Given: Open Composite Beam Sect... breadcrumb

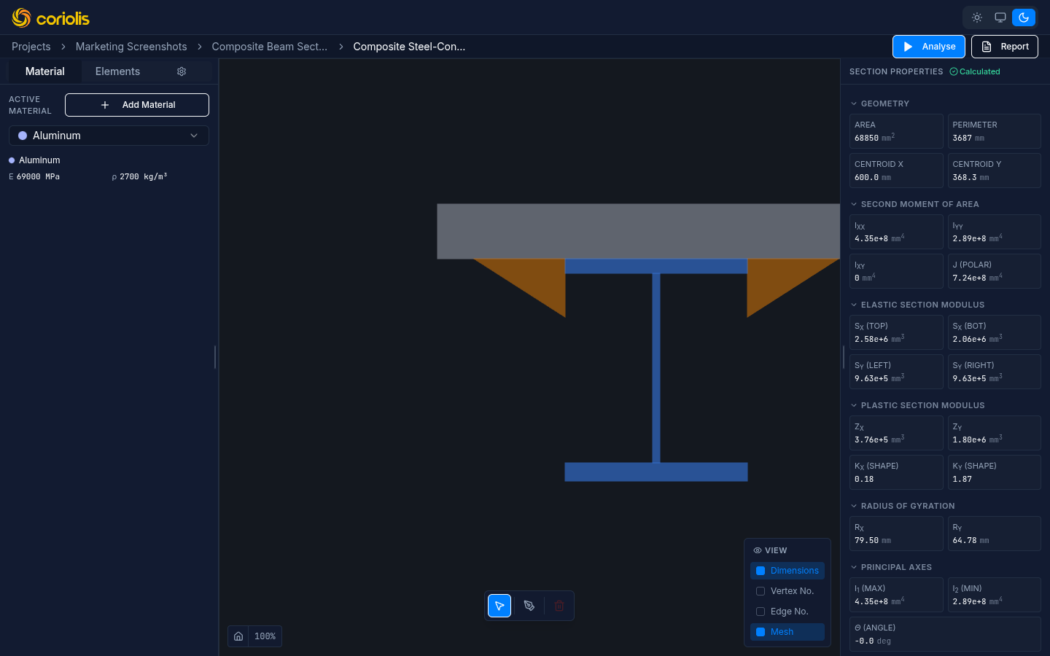Looking at the screenshot, I should point(269,47).
